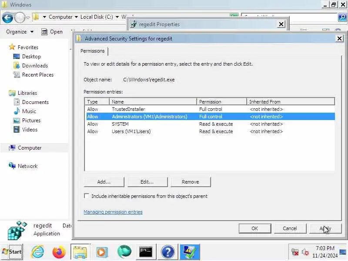The height and width of the screenshot is (261, 348).
Task: Switch to the Permissions tab
Action: coord(93,51)
